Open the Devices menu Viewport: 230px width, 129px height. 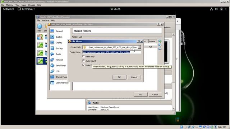click(32, 5)
